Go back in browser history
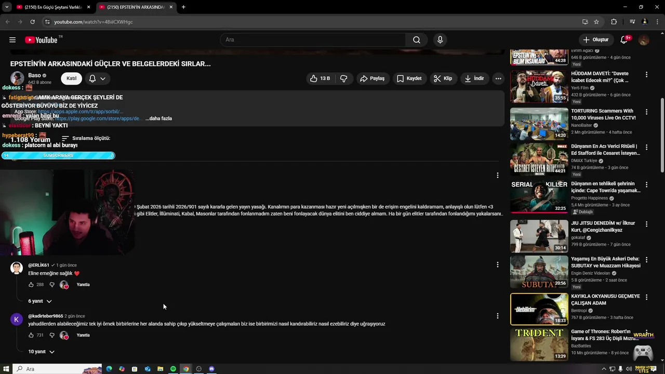Viewport: 665px width, 374px height. tap(7, 22)
